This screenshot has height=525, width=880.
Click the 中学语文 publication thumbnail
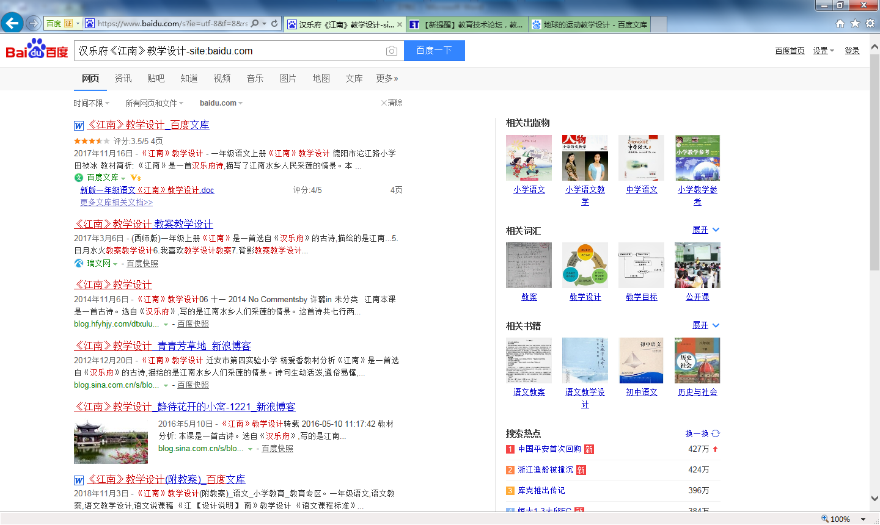point(641,157)
